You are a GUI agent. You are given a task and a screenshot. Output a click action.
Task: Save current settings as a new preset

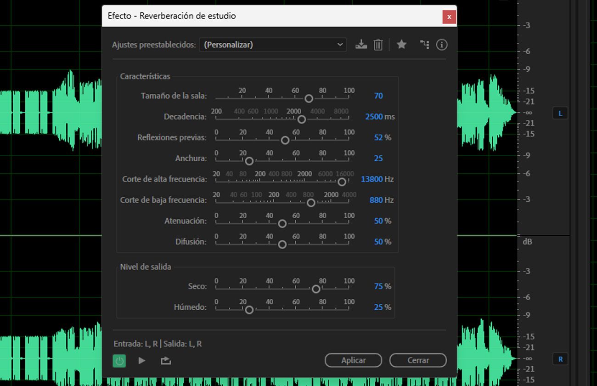coord(361,45)
